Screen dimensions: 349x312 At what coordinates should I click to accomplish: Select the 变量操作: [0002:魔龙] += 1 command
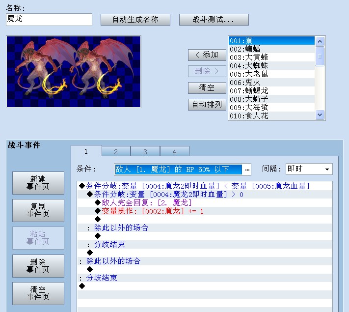tap(205, 211)
